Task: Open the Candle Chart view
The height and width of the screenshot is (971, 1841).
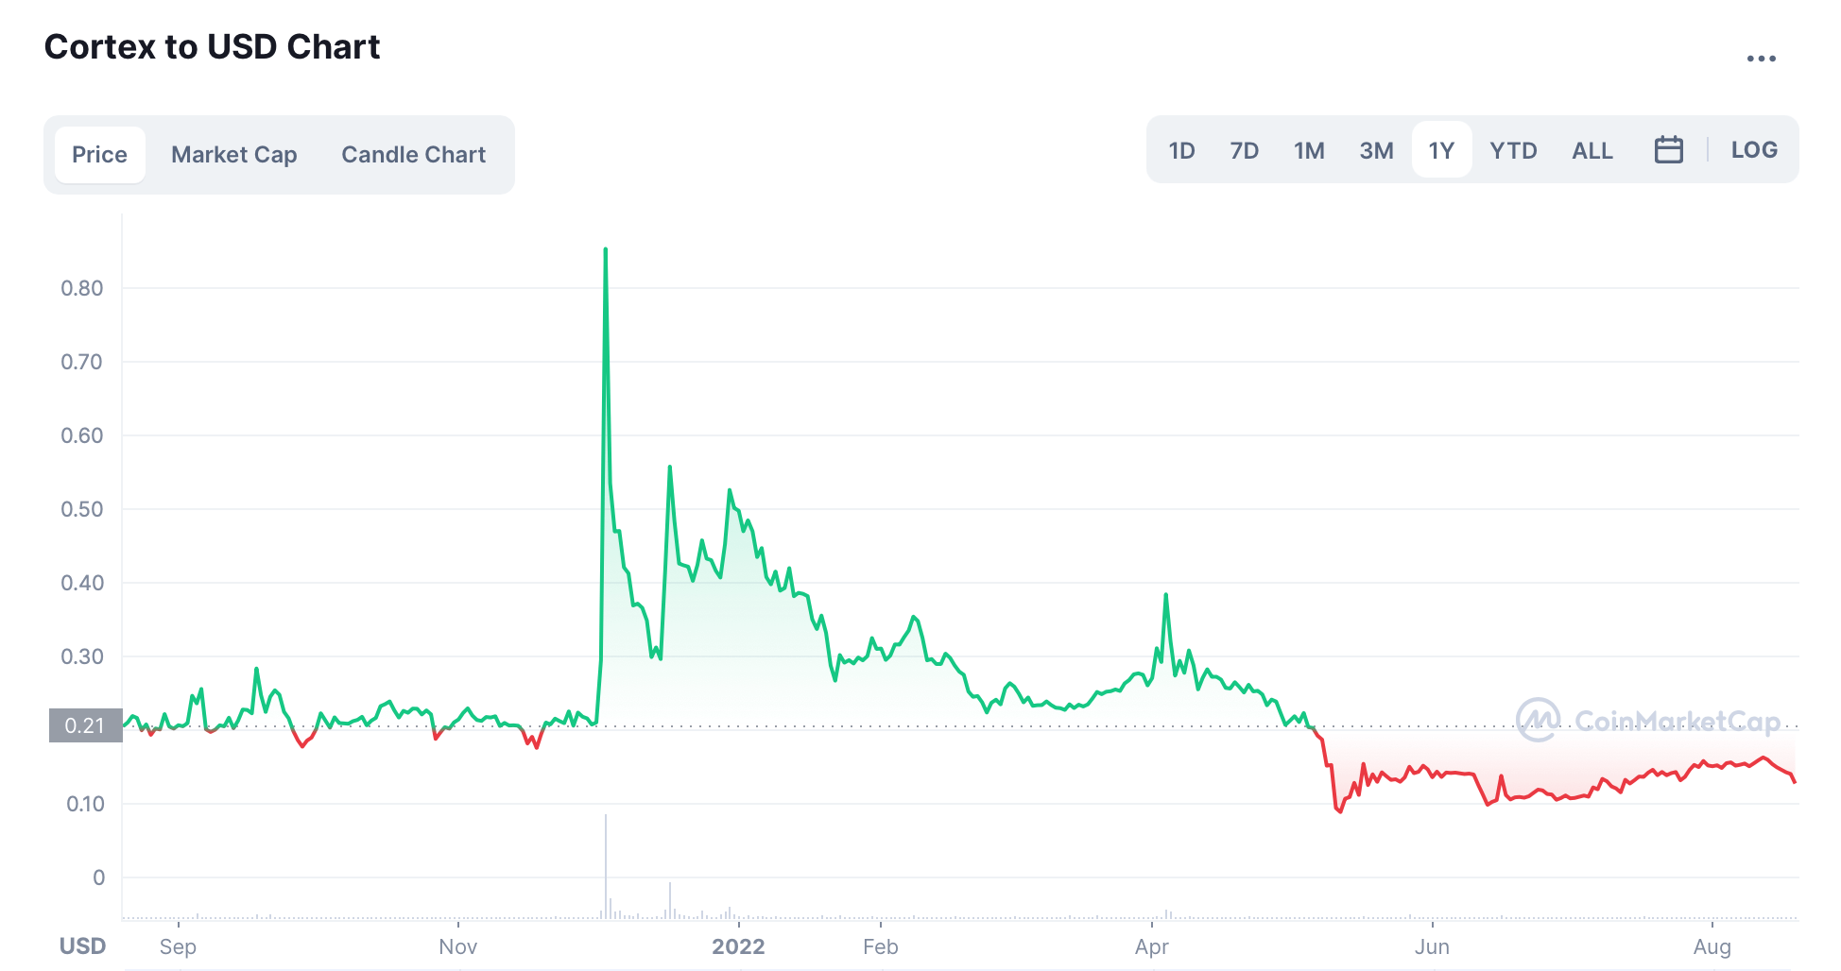Action: click(413, 155)
